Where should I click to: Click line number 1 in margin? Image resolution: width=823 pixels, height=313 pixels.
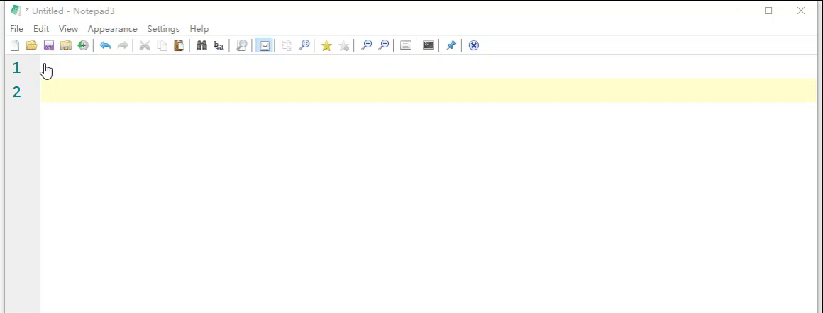tap(16, 68)
